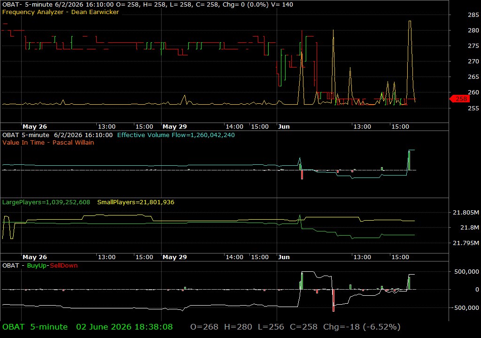Click the red 258 price marker
Viewport: 481px width, 338px height.
(459, 99)
